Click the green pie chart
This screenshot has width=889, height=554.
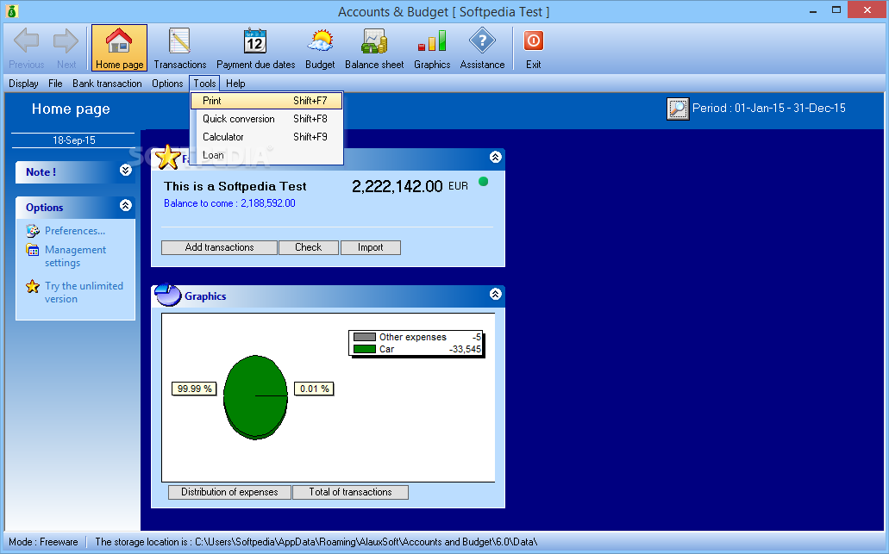[256, 397]
